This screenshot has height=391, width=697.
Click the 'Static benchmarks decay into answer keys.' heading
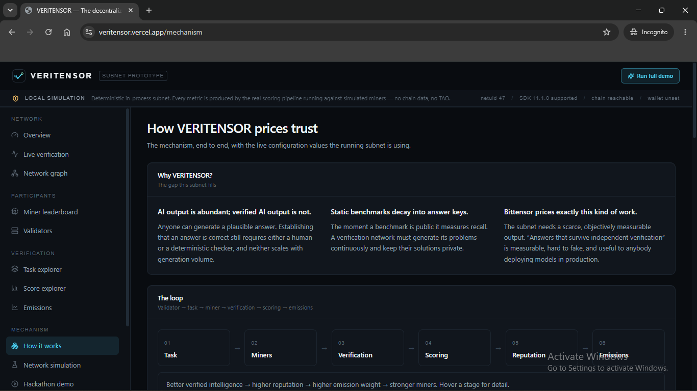point(400,212)
